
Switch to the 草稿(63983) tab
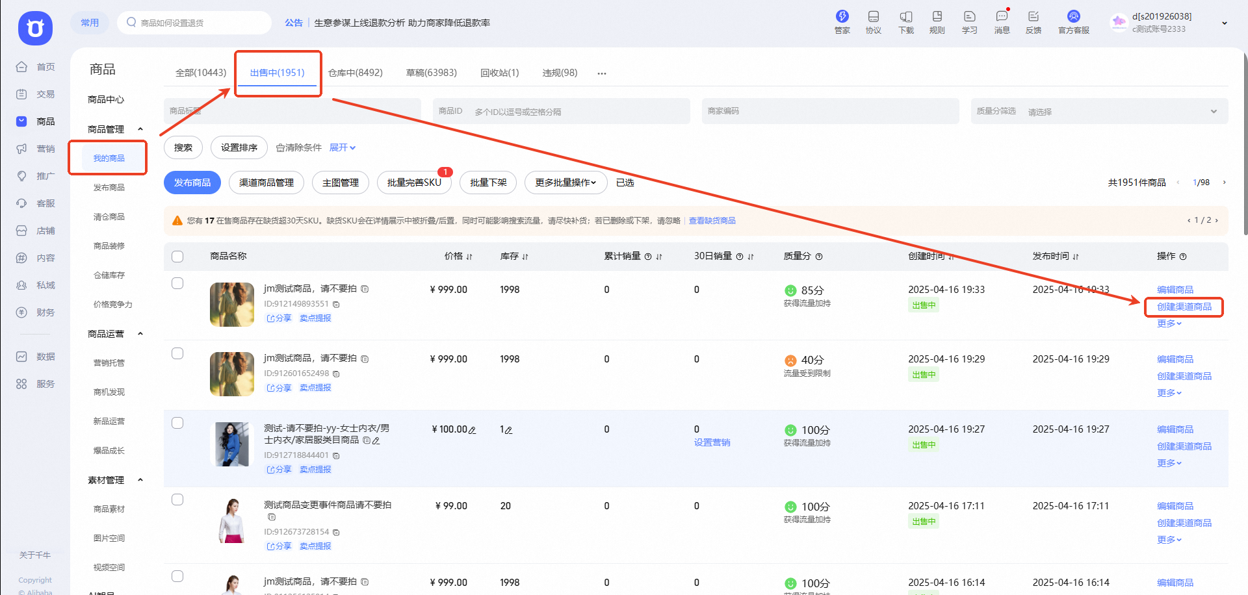(x=431, y=73)
